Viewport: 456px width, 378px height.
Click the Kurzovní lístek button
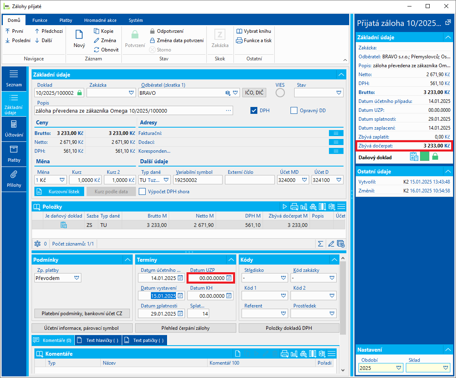pyautogui.click(x=59, y=192)
